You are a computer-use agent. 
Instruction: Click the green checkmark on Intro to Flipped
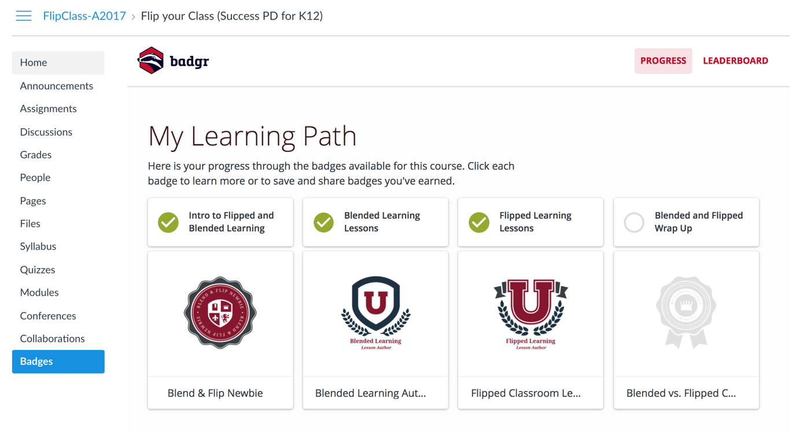(168, 222)
